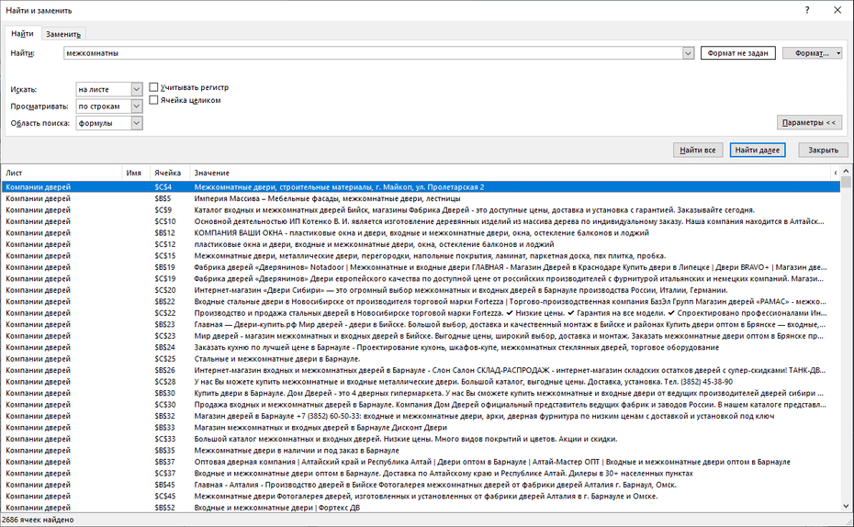The width and height of the screenshot is (854, 527).
Task: Open the Область поиска 'формулы' dropdown
Action: 137,123
